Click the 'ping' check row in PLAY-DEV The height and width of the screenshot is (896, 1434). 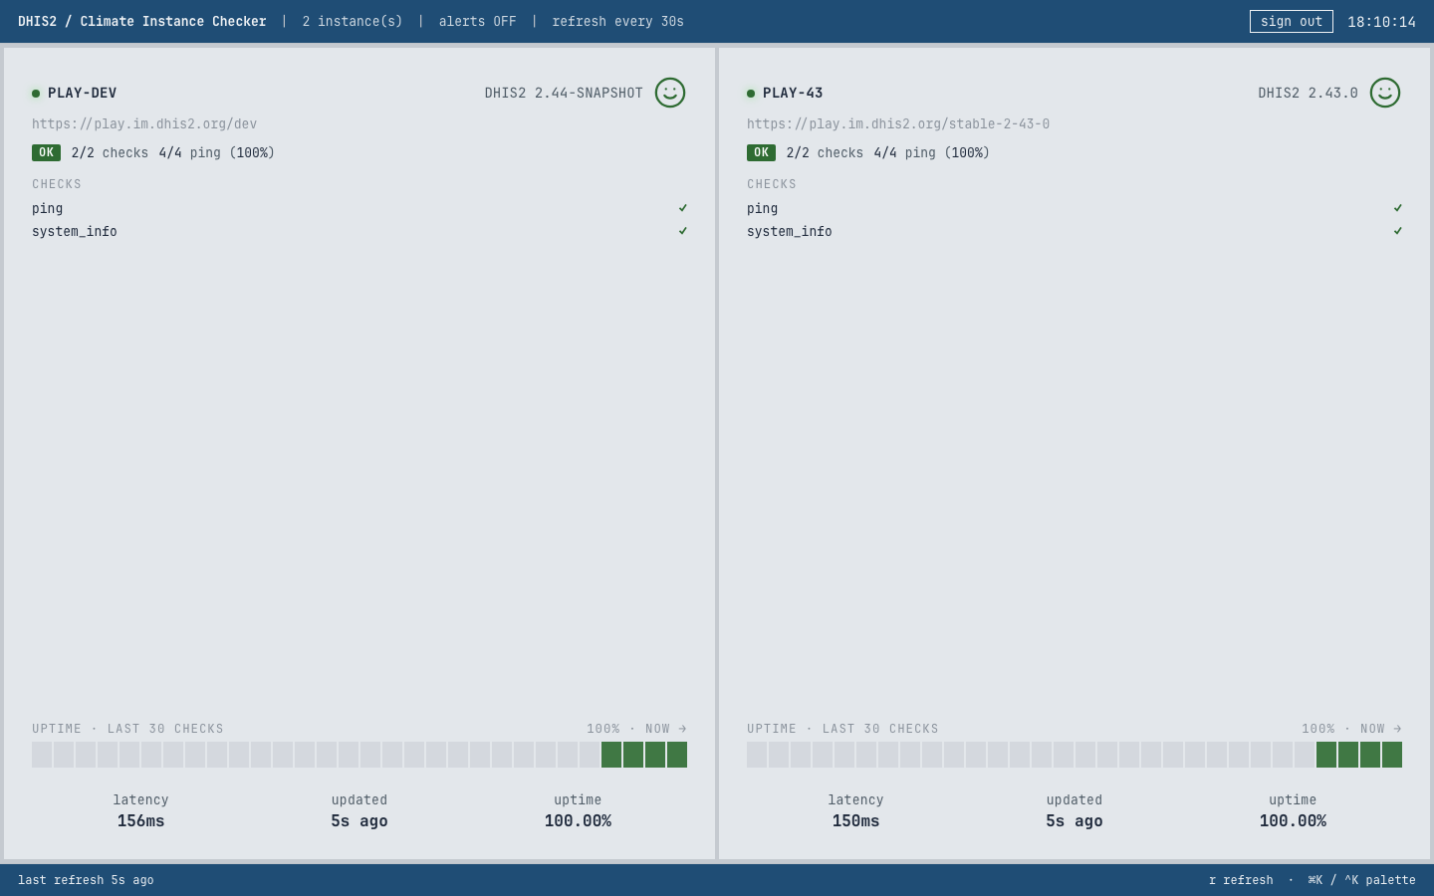coord(359,208)
